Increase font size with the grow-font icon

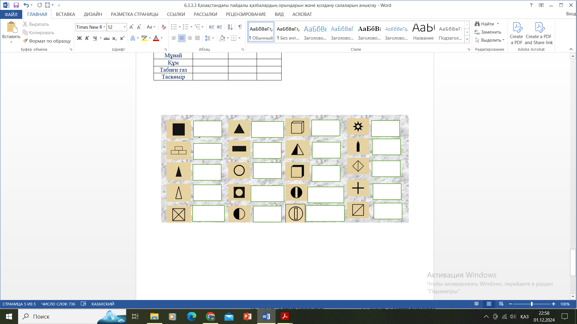click(131, 27)
